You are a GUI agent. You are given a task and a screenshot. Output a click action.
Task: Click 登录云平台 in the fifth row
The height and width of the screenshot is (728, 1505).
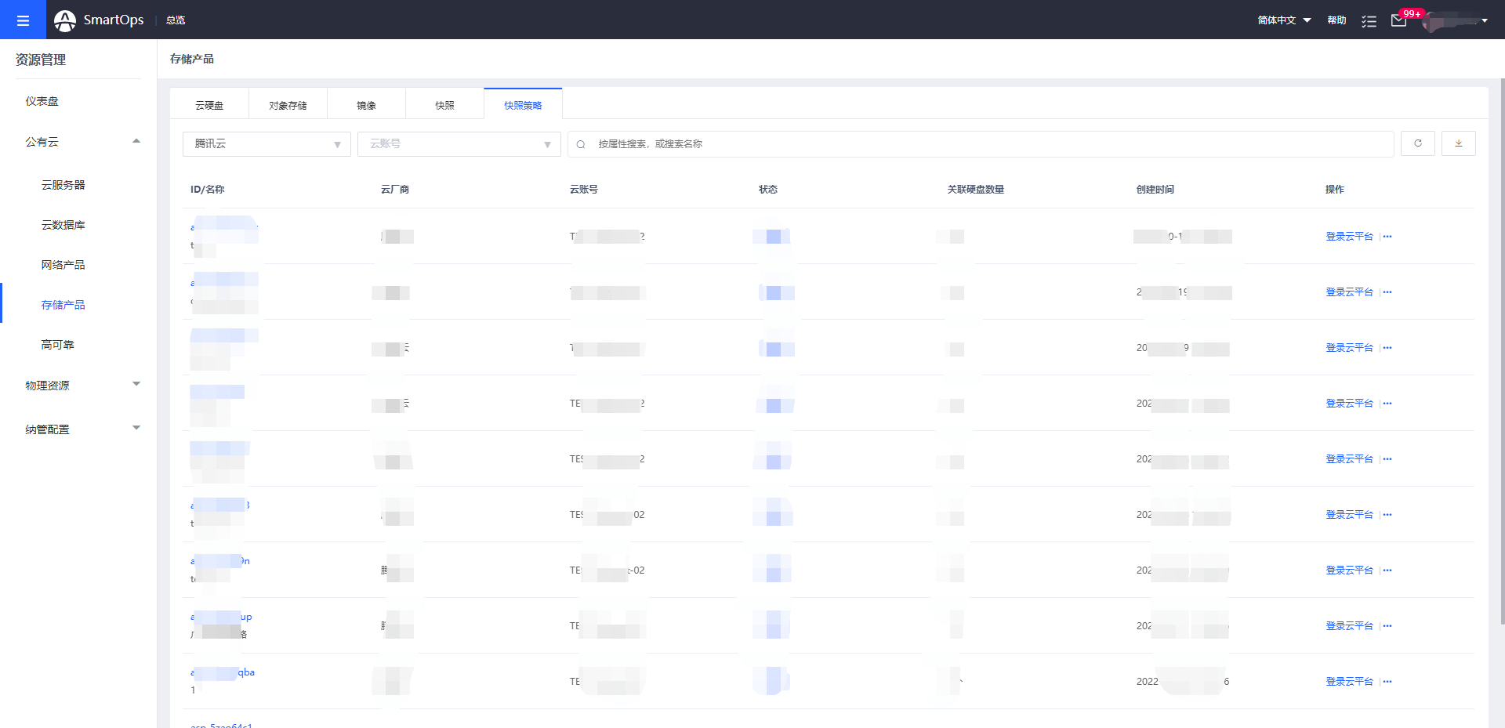pyautogui.click(x=1349, y=459)
